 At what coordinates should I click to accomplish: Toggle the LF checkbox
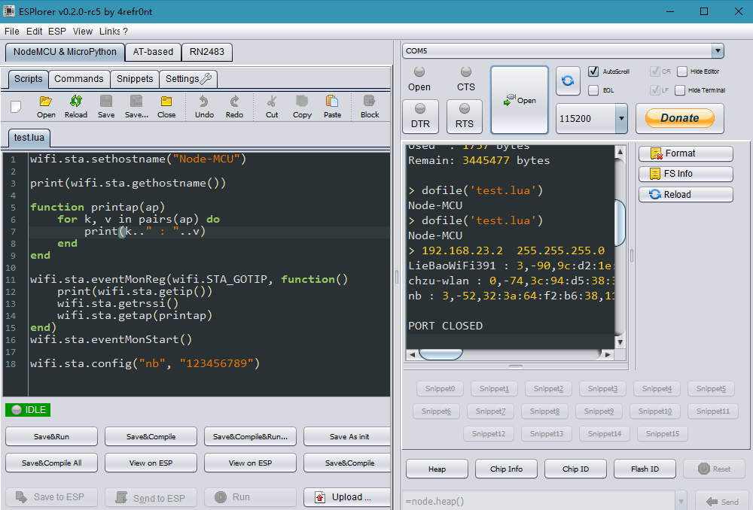[x=654, y=90]
